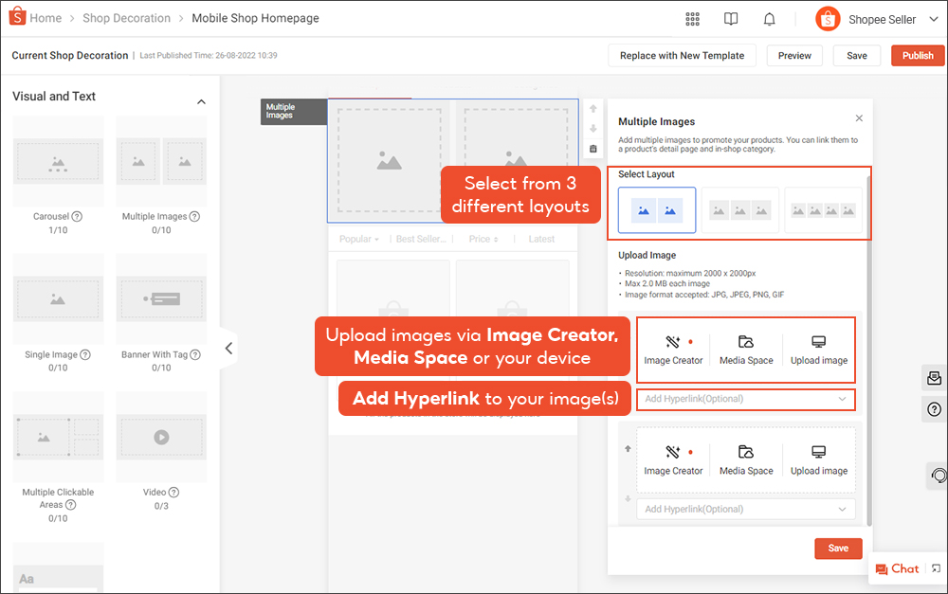Delete the Multiple Images component via trash icon
948x594 pixels.
point(593,149)
